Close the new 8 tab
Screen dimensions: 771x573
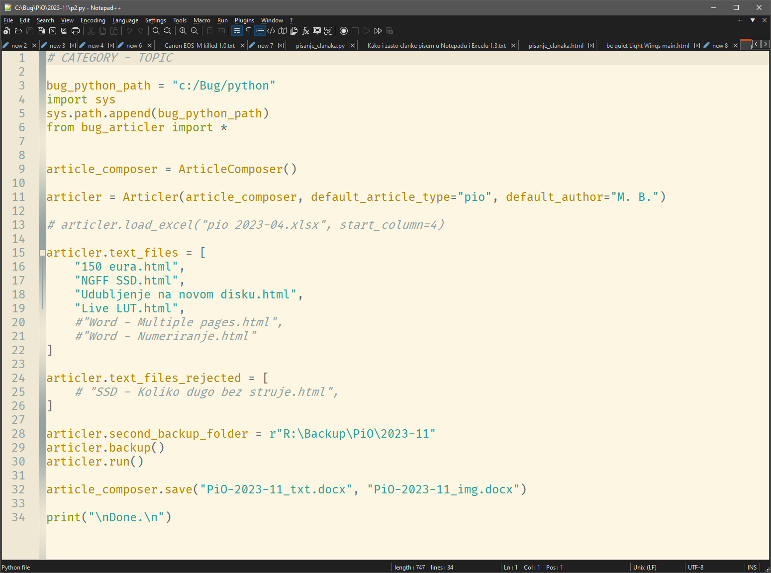(x=735, y=45)
